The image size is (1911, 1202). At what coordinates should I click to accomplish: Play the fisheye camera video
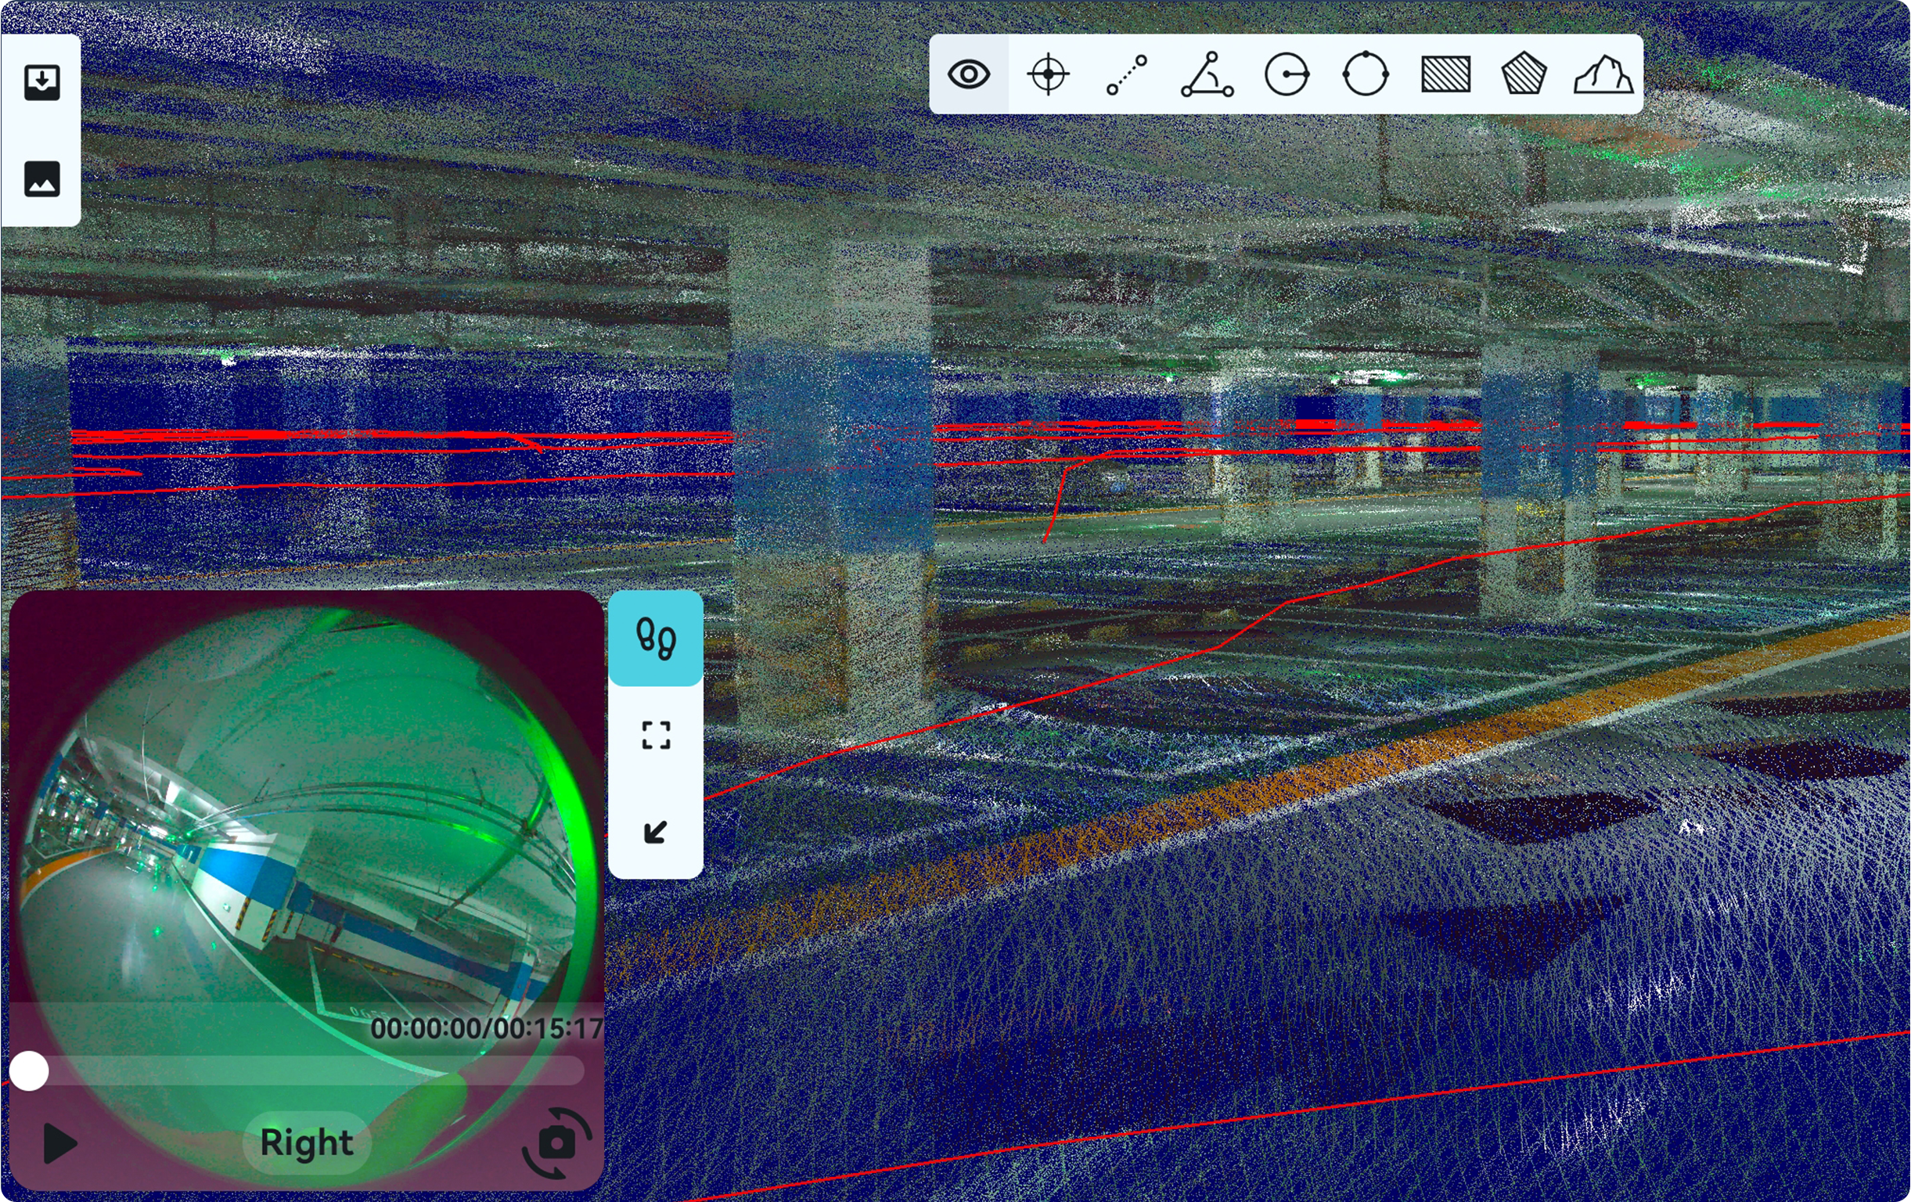pos(59,1143)
